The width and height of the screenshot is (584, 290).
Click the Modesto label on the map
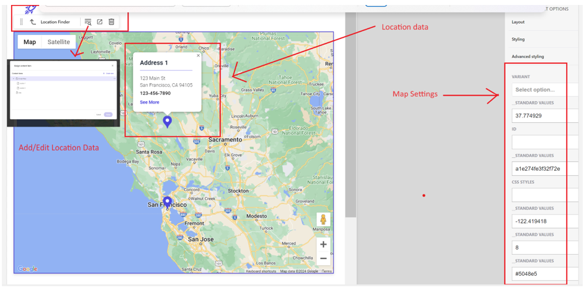(x=257, y=216)
